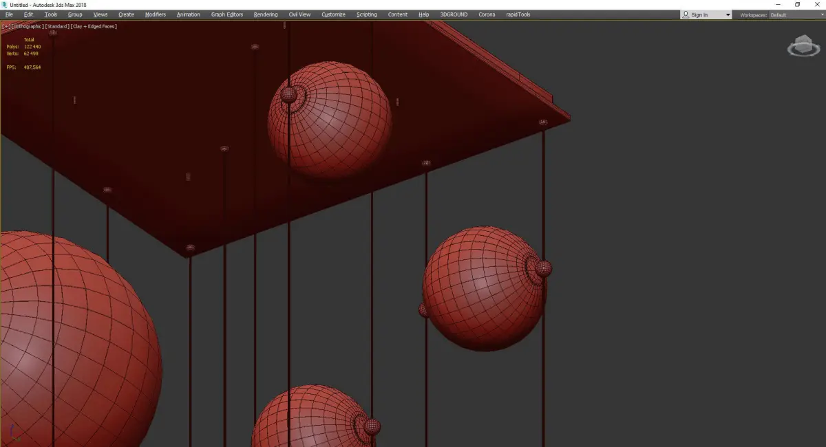Open the Standard shading label menu
826x447 pixels.
coord(57,26)
